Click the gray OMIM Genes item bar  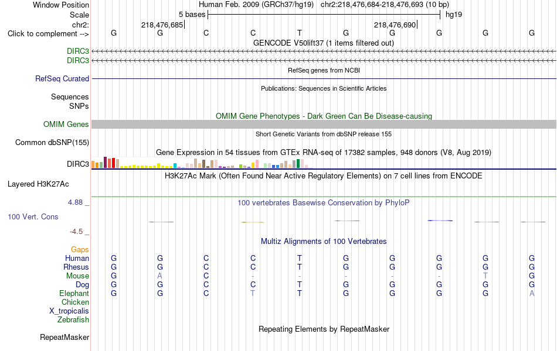pyautogui.click(x=324, y=124)
